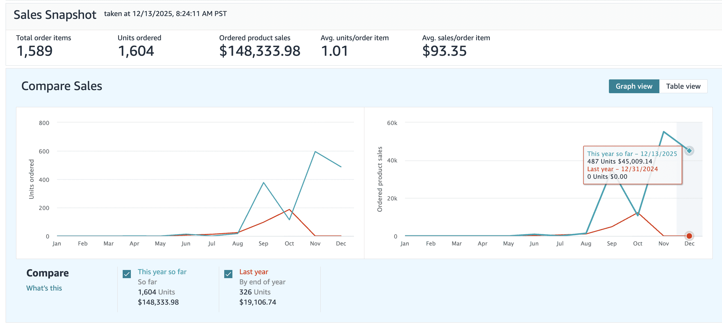Click the Avg. sales/order item value
Image resolution: width=722 pixels, height=326 pixels.
[x=444, y=51]
